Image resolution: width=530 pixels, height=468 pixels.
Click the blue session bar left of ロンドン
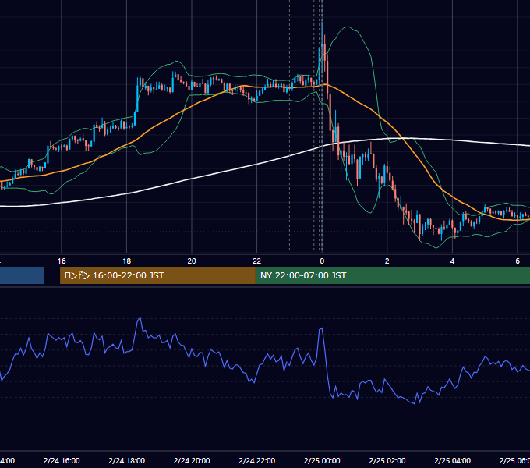click(22, 275)
